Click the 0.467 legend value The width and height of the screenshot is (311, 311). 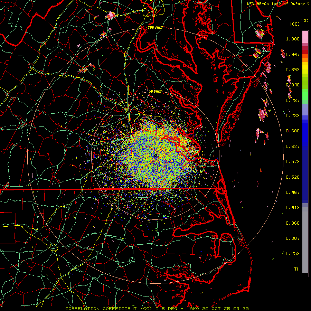(x=293, y=192)
